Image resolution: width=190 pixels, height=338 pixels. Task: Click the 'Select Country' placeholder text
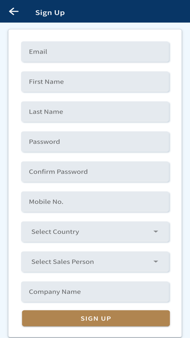point(55,232)
